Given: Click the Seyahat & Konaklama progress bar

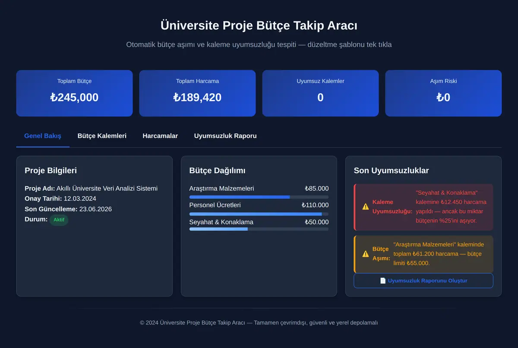Looking at the screenshot, I should (x=259, y=229).
